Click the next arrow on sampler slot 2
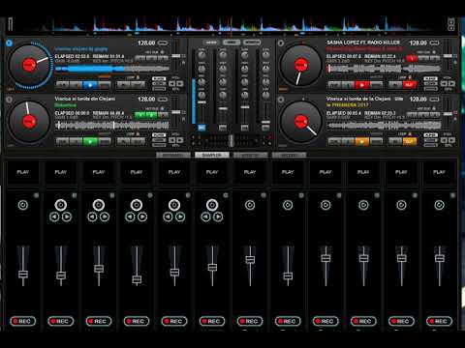Image resolution: width=465 pixels, height=348 pixels. tap(67, 217)
